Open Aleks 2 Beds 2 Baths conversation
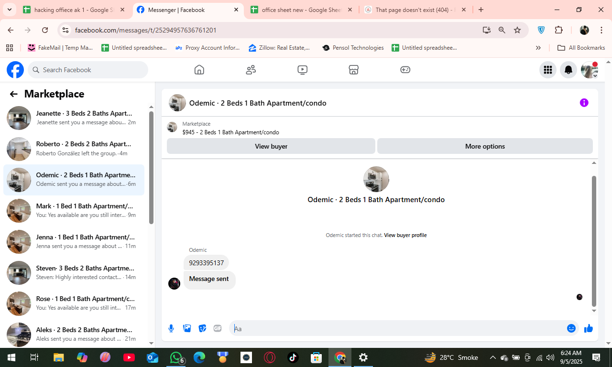Screen dimensions: 612x367 [74, 334]
